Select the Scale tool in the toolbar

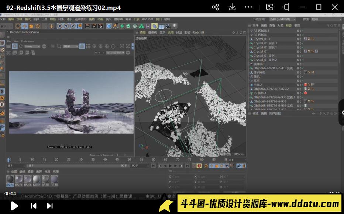pyautogui.click(x=31, y=26)
